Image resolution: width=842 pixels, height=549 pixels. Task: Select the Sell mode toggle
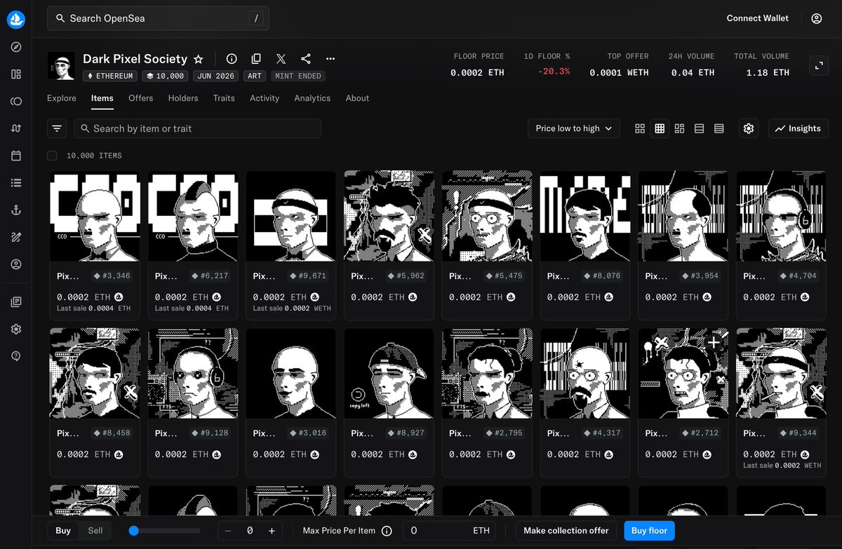click(95, 531)
